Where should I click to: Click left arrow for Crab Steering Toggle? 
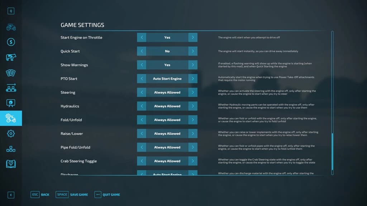142,161
